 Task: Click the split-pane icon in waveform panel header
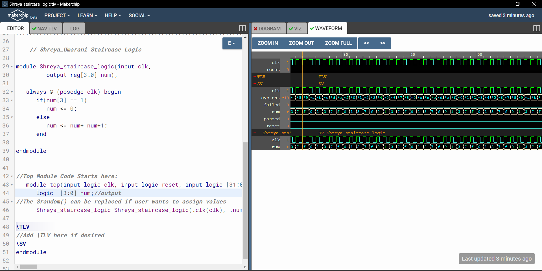pos(536,28)
